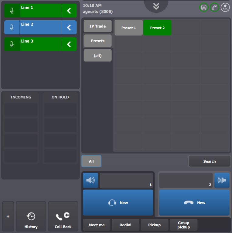The height and width of the screenshot is (233, 232).
Task: Expand Line 2 with its chevron arrow
Action: tap(69, 27)
